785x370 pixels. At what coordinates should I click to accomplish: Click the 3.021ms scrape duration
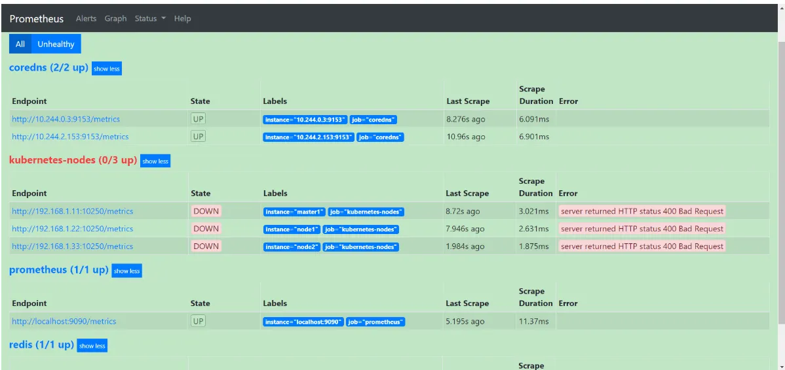click(534, 212)
